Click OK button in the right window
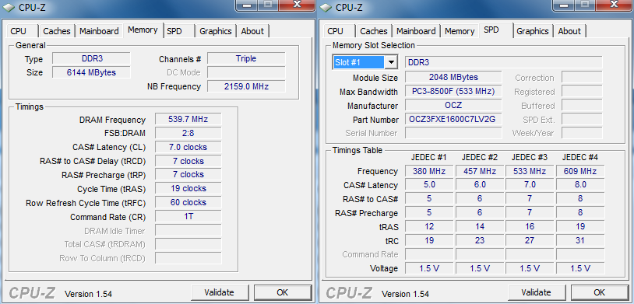Screen dimensions: 634x304 click(600, 292)
